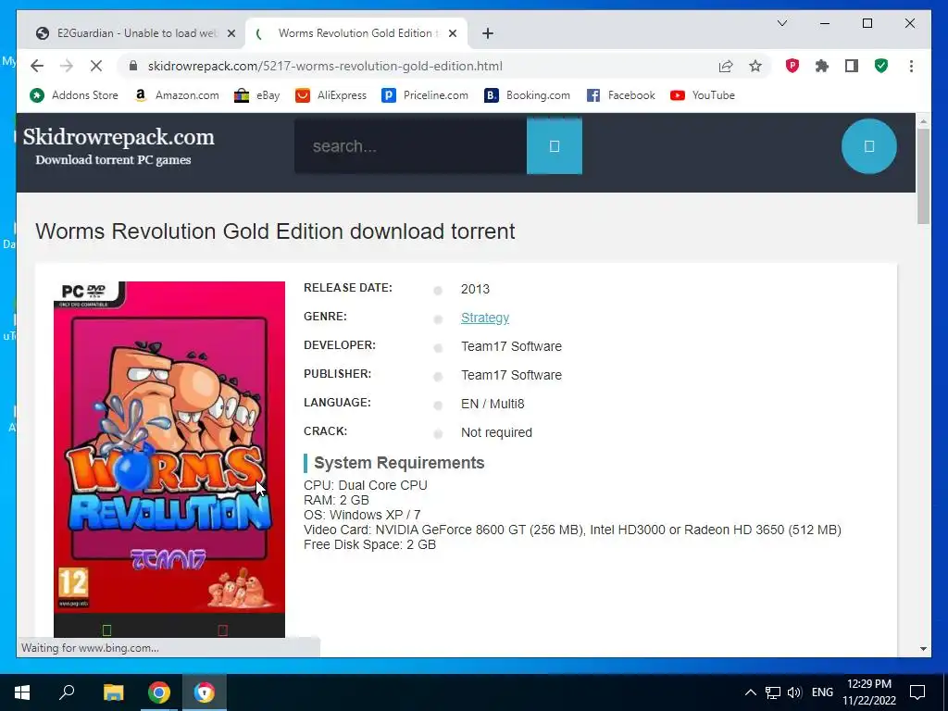Image resolution: width=948 pixels, height=711 pixels.
Task: Share this page icon in address bar
Action: (x=726, y=66)
